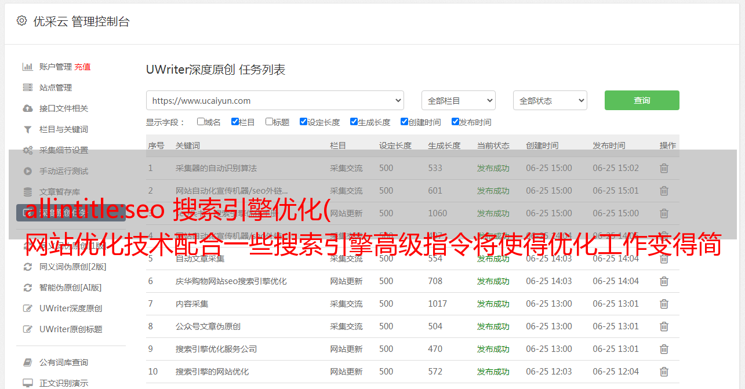Click the bar chart icon for 账户管理
This screenshot has height=389, width=745.
pyautogui.click(x=27, y=67)
